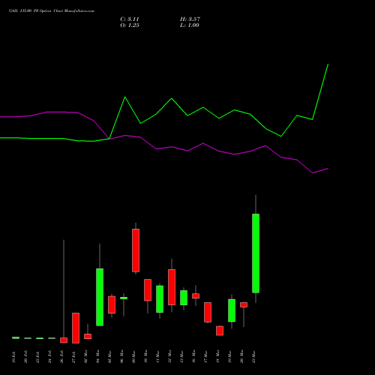Click the '19 Feb' date label
This screenshot has height=375, width=375.
pos(13,357)
